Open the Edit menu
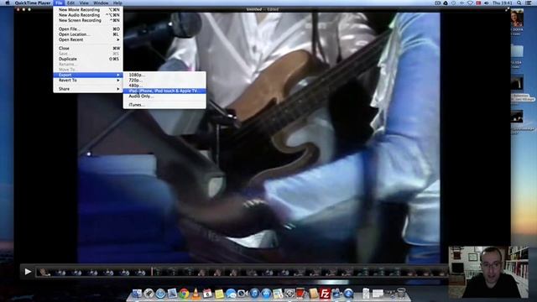The image size is (537, 302). tap(70, 3)
